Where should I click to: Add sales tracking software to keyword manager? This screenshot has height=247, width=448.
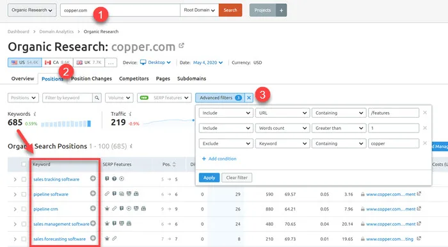[93, 179]
